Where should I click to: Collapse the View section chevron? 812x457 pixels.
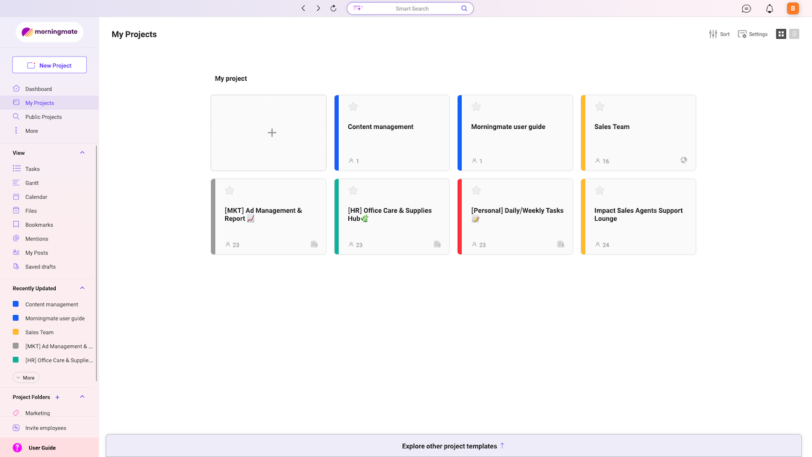82,153
